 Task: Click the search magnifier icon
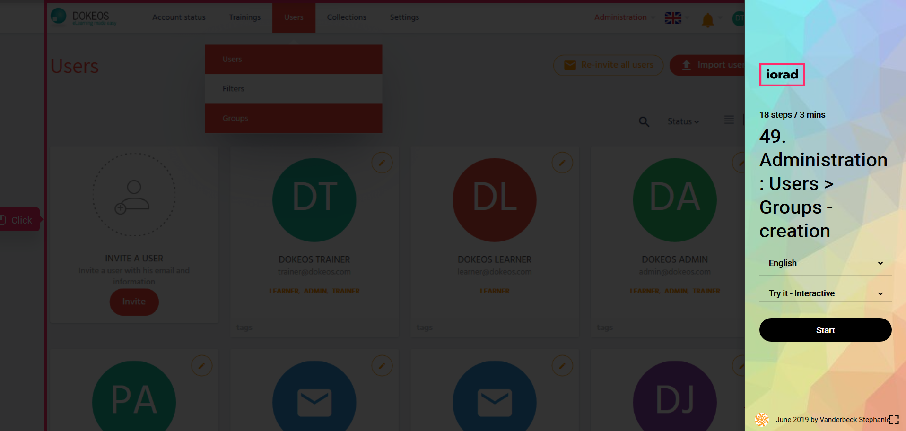tap(644, 122)
